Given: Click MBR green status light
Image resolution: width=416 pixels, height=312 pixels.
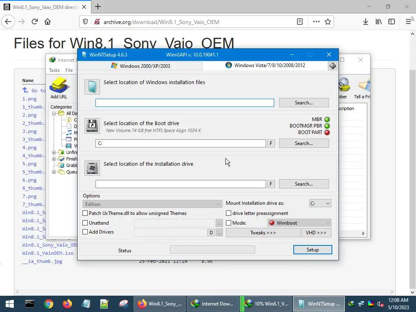Looking at the screenshot, I should [x=327, y=119].
